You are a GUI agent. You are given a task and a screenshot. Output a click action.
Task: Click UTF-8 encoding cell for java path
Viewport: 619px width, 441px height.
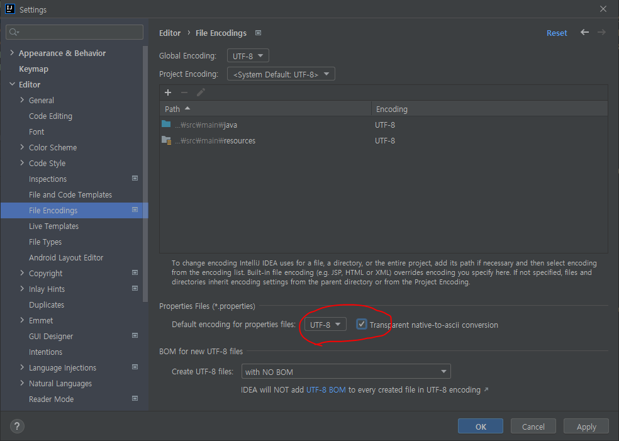[385, 125]
